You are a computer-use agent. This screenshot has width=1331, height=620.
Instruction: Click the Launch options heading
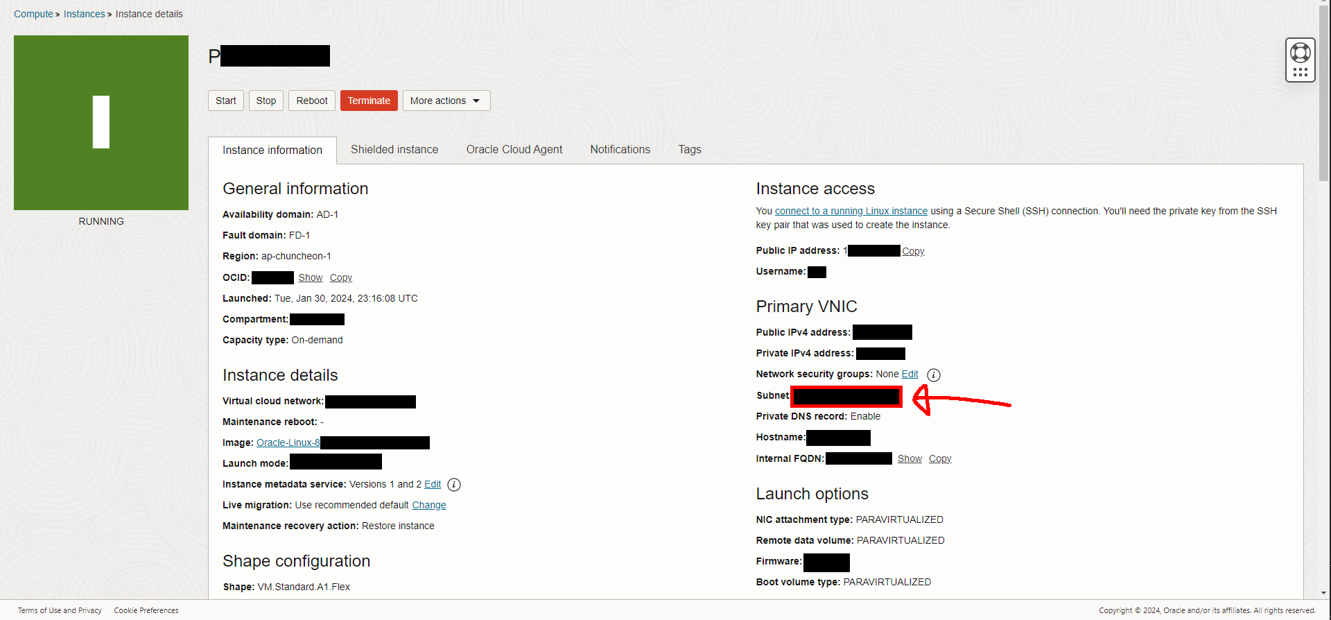click(x=812, y=494)
